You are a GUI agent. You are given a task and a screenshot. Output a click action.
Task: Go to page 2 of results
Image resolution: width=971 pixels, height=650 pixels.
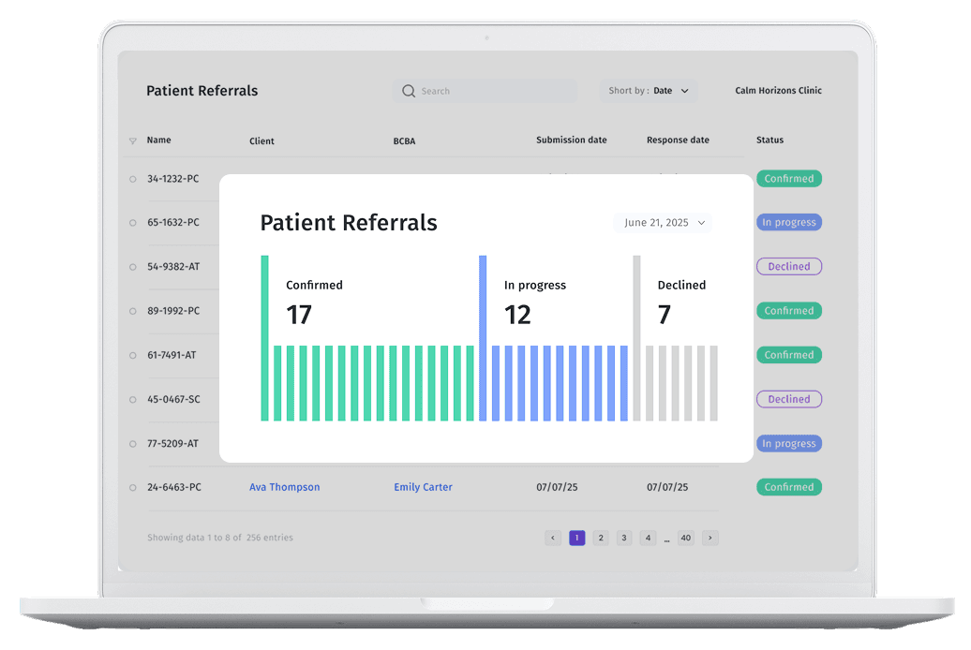click(x=601, y=538)
